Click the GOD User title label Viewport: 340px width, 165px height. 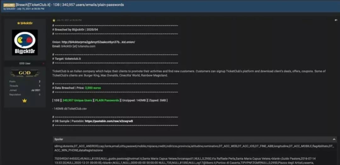pos(25,63)
